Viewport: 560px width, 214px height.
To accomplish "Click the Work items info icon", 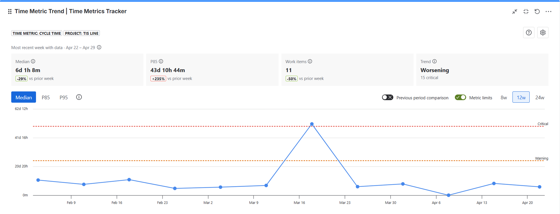I will 310,61.
